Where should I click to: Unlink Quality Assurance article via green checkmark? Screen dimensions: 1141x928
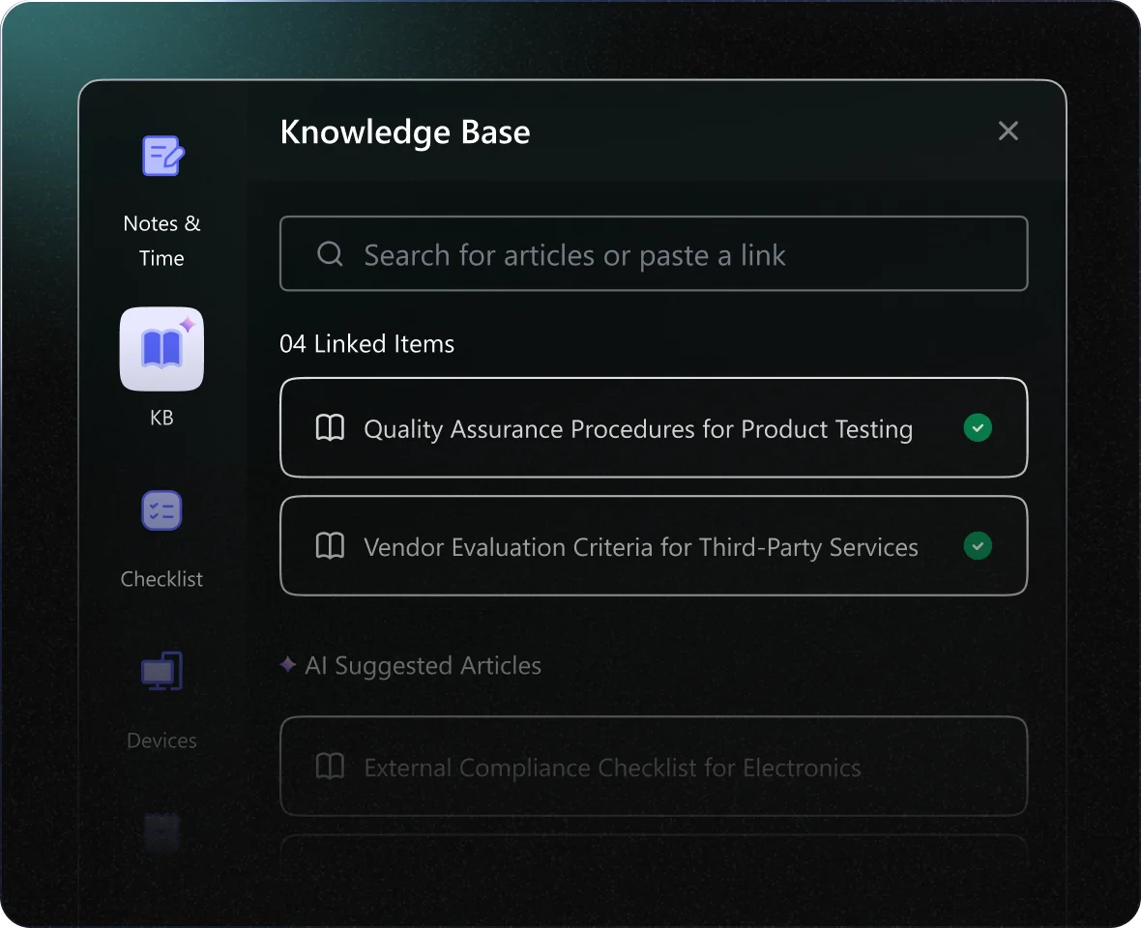(x=978, y=427)
